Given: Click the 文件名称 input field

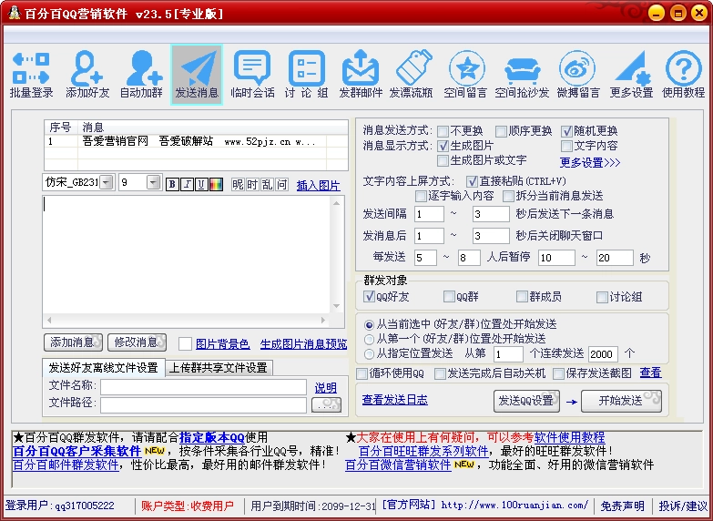Looking at the screenshot, I should pos(203,387).
